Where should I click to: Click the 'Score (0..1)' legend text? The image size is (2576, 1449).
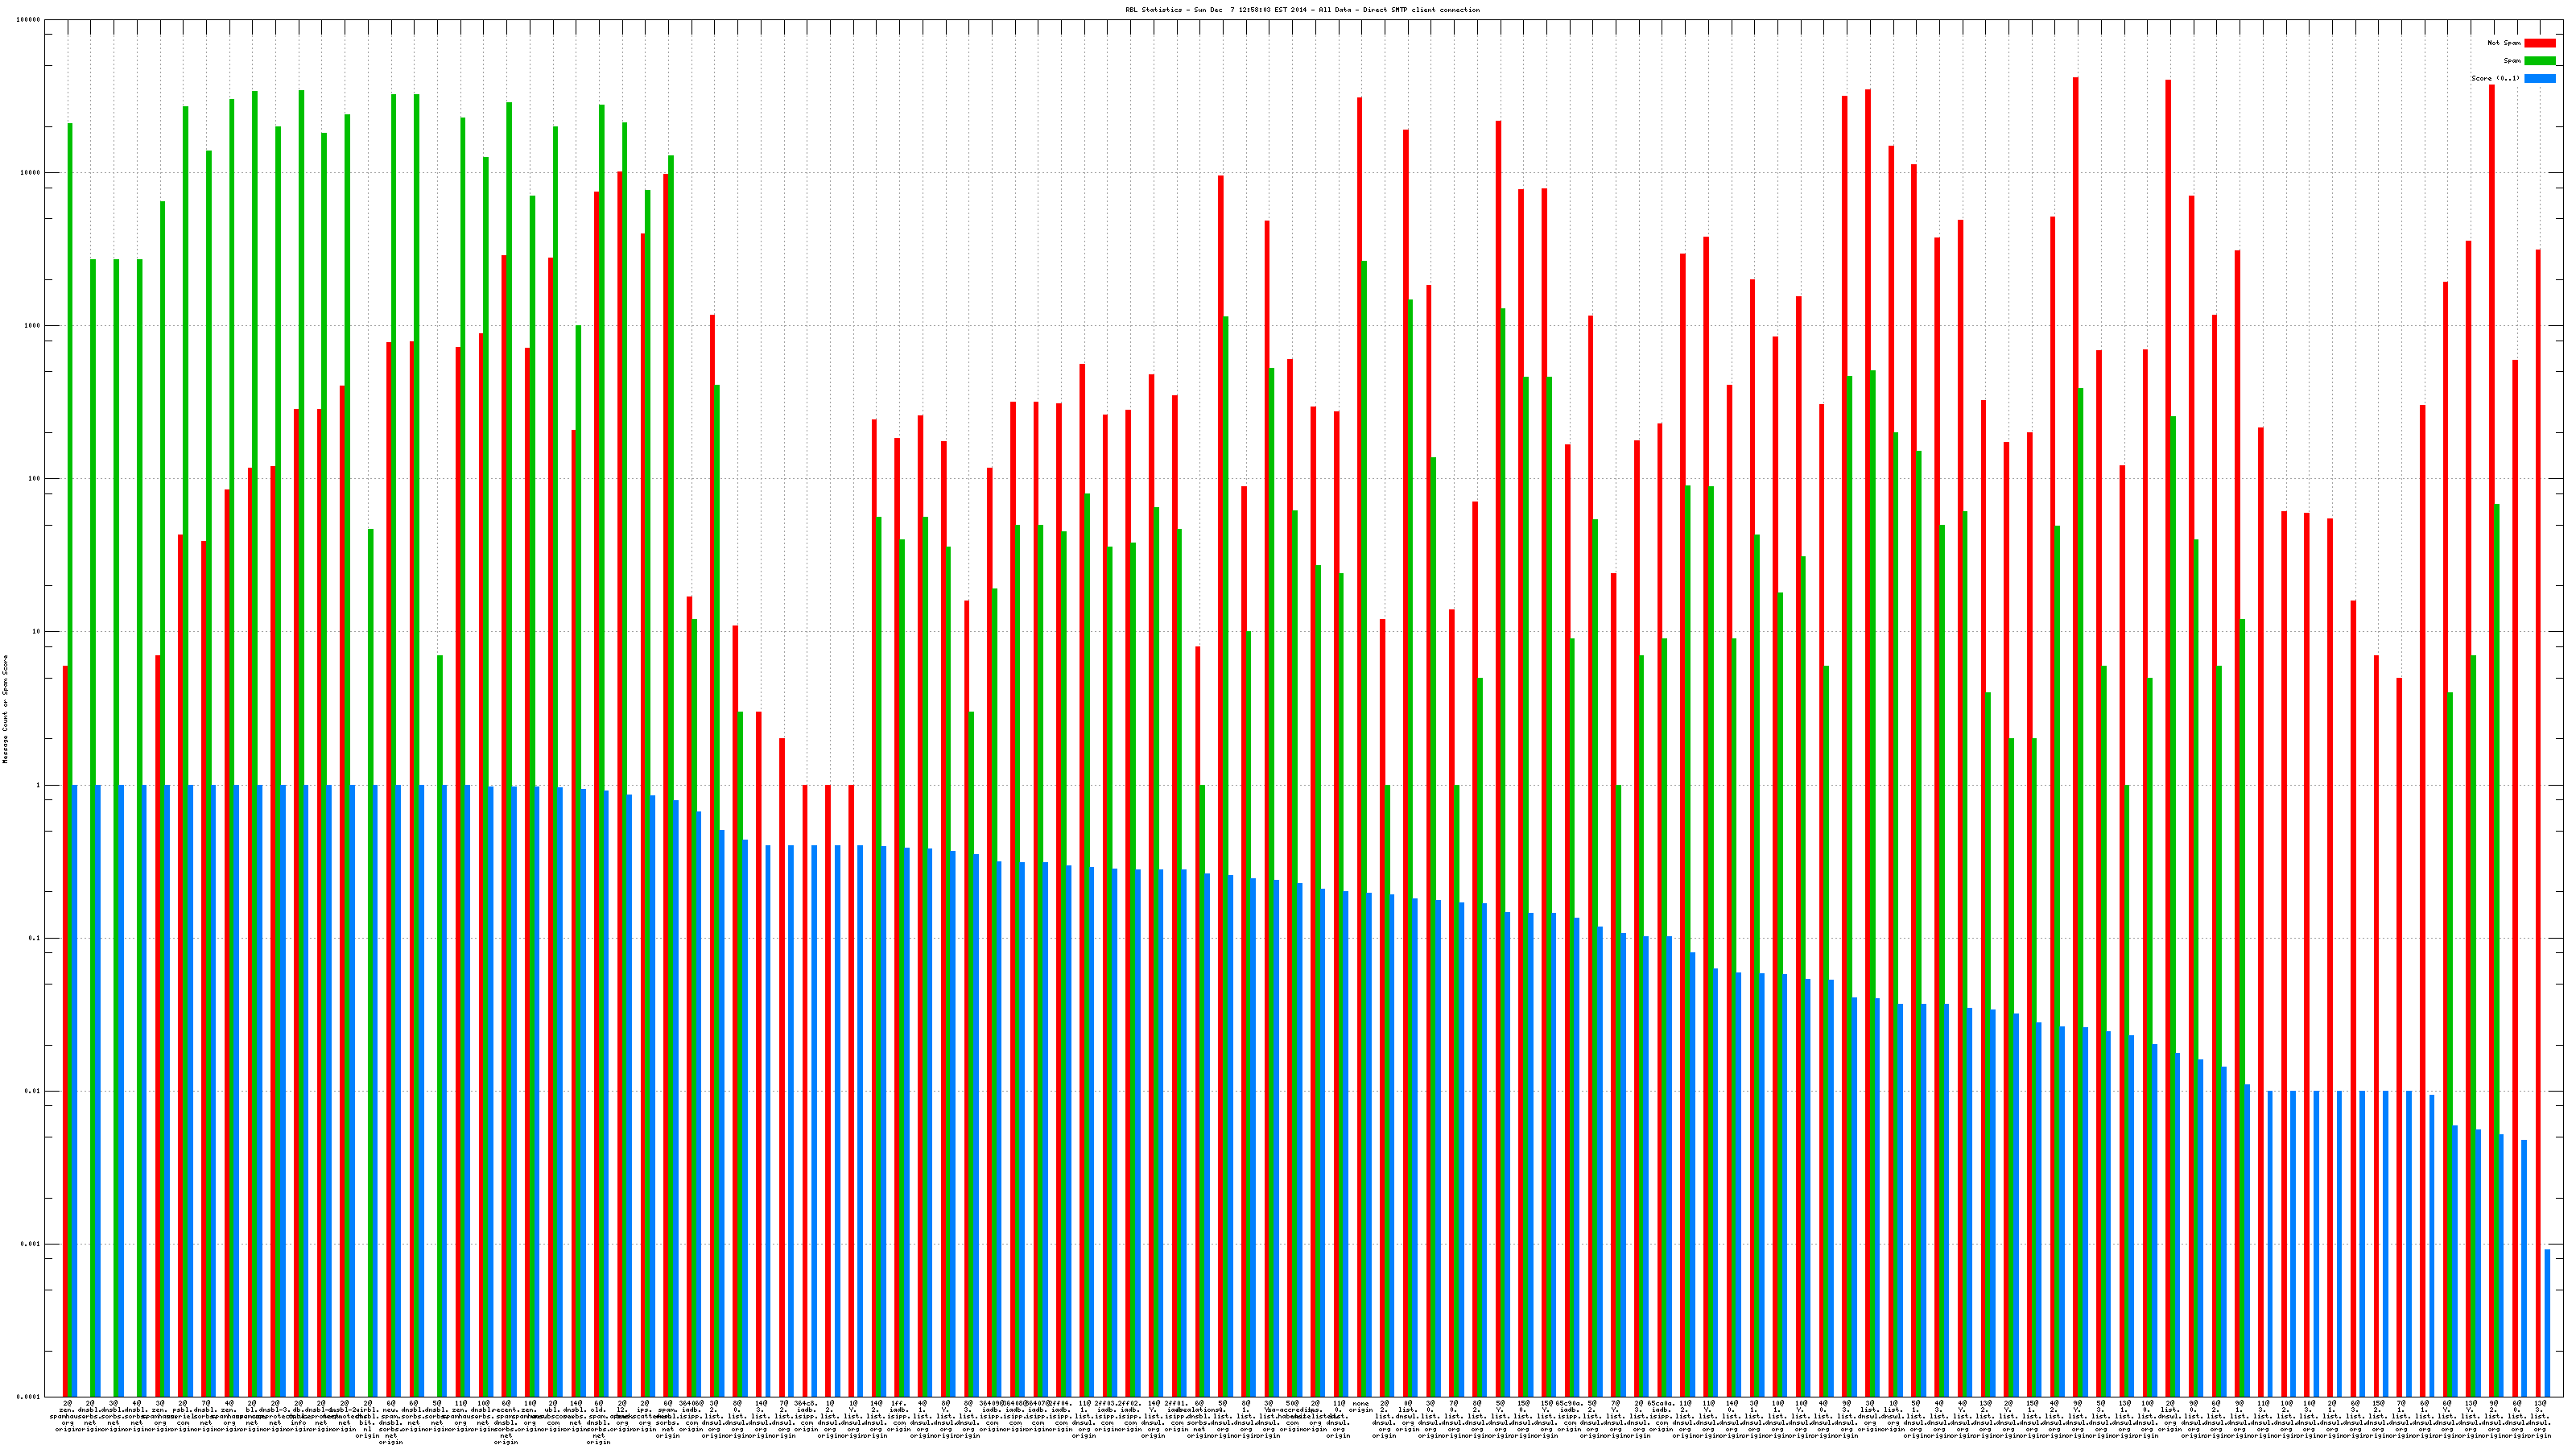coord(2495,78)
